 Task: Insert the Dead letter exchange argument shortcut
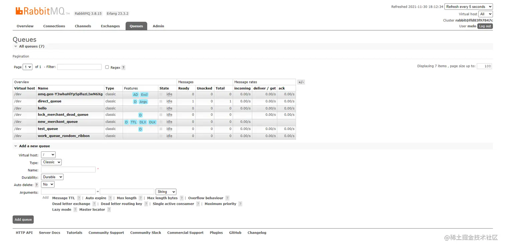[71, 204]
